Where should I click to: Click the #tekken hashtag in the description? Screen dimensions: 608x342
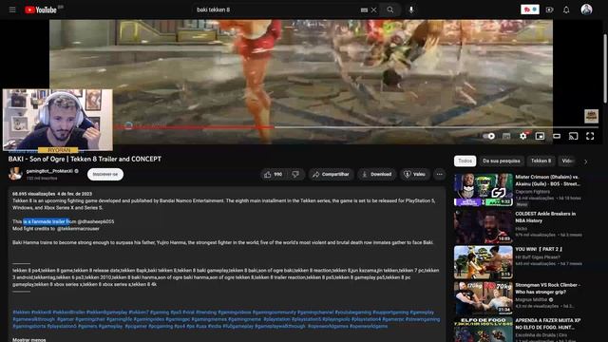(21, 313)
